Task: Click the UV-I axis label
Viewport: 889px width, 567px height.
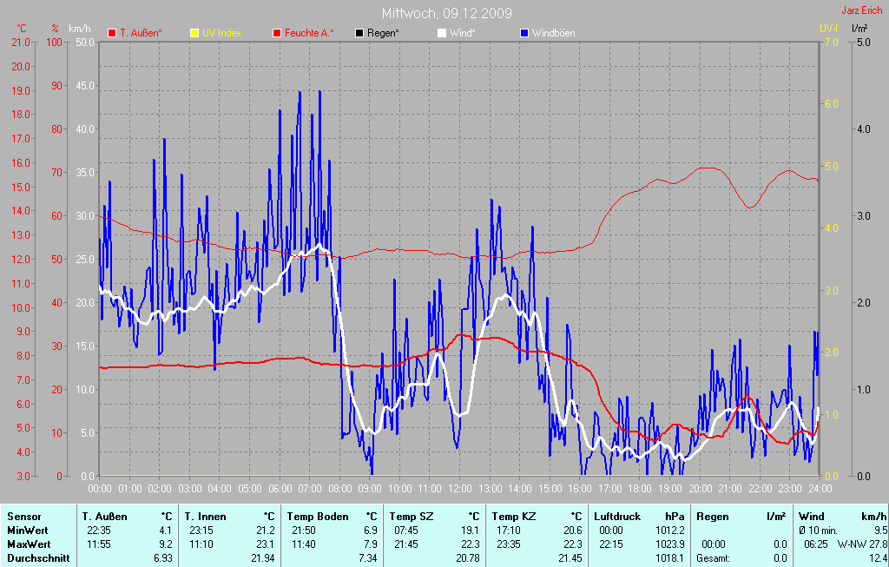Action: [828, 29]
